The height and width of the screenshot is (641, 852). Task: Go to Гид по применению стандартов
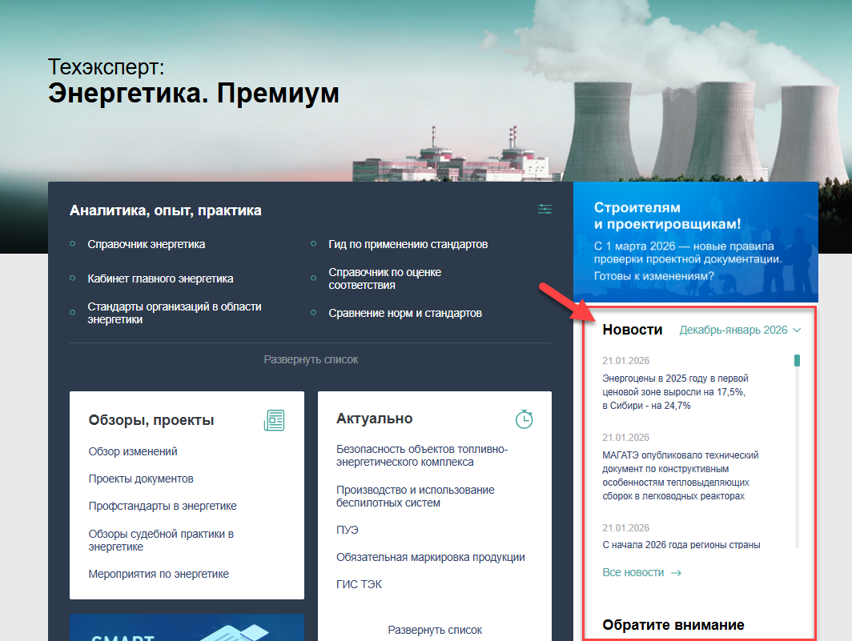(408, 244)
